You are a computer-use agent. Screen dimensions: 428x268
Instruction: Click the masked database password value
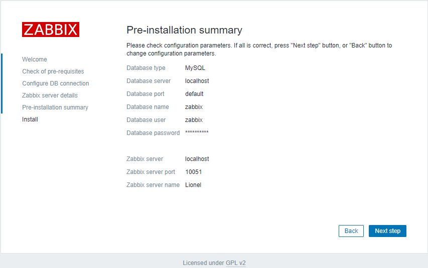point(197,132)
